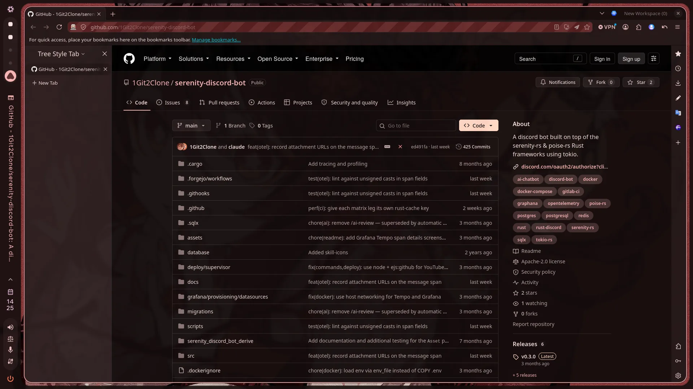Viewport: 693px width, 389px height.
Task: Click the speaker volume icon in dock
Action: (x=10, y=327)
